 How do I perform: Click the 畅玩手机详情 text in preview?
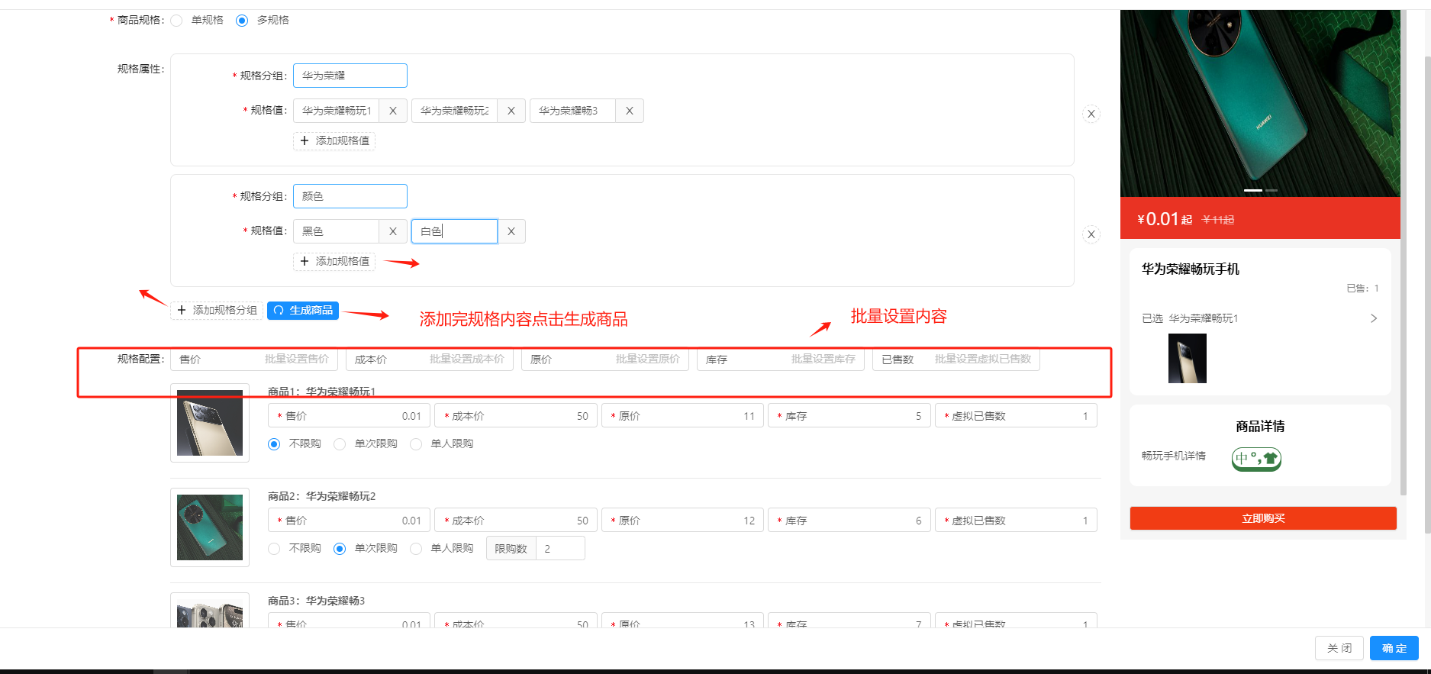[1174, 456]
